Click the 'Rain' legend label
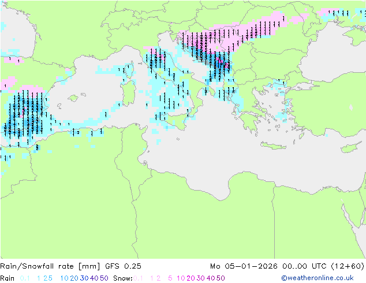The height and width of the screenshot is (283, 366). point(8,278)
